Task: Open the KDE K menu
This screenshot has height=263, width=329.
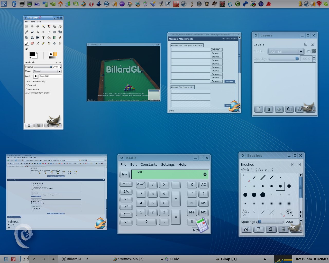Action: point(4,4)
